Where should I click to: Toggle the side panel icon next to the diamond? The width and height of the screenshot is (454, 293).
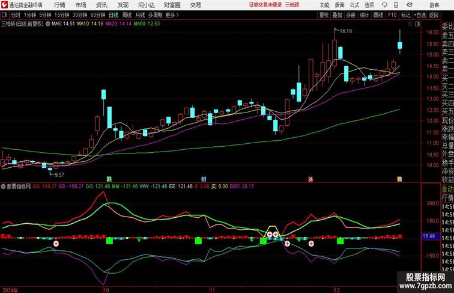pyautogui.click(x=417, y=24)
